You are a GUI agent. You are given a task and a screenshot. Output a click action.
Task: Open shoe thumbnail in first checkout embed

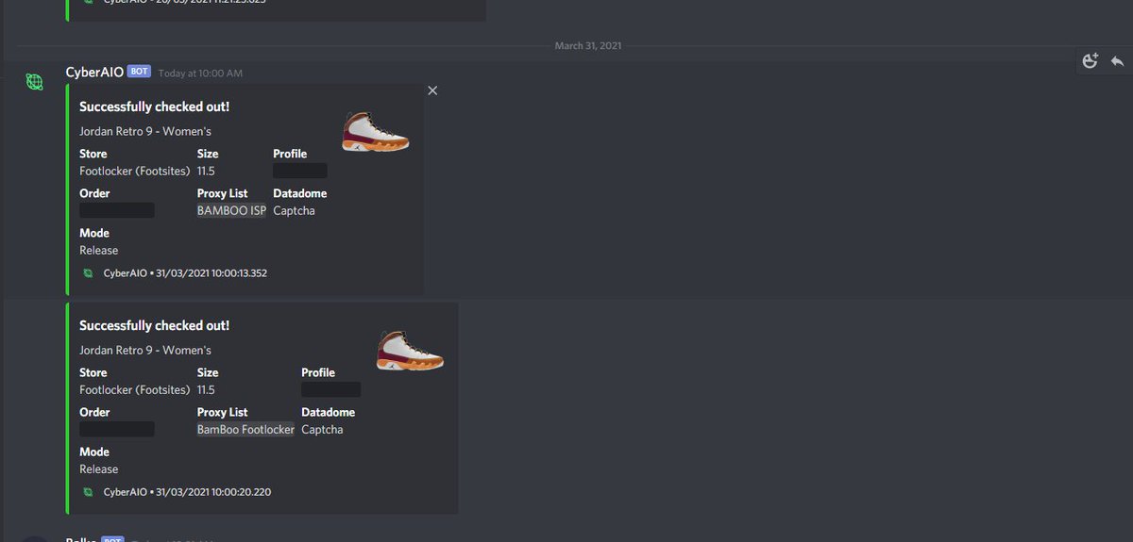point(375,131)
